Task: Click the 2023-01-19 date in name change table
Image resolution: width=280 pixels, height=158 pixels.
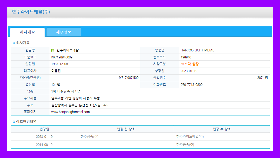Action: [x=44, y=137]
